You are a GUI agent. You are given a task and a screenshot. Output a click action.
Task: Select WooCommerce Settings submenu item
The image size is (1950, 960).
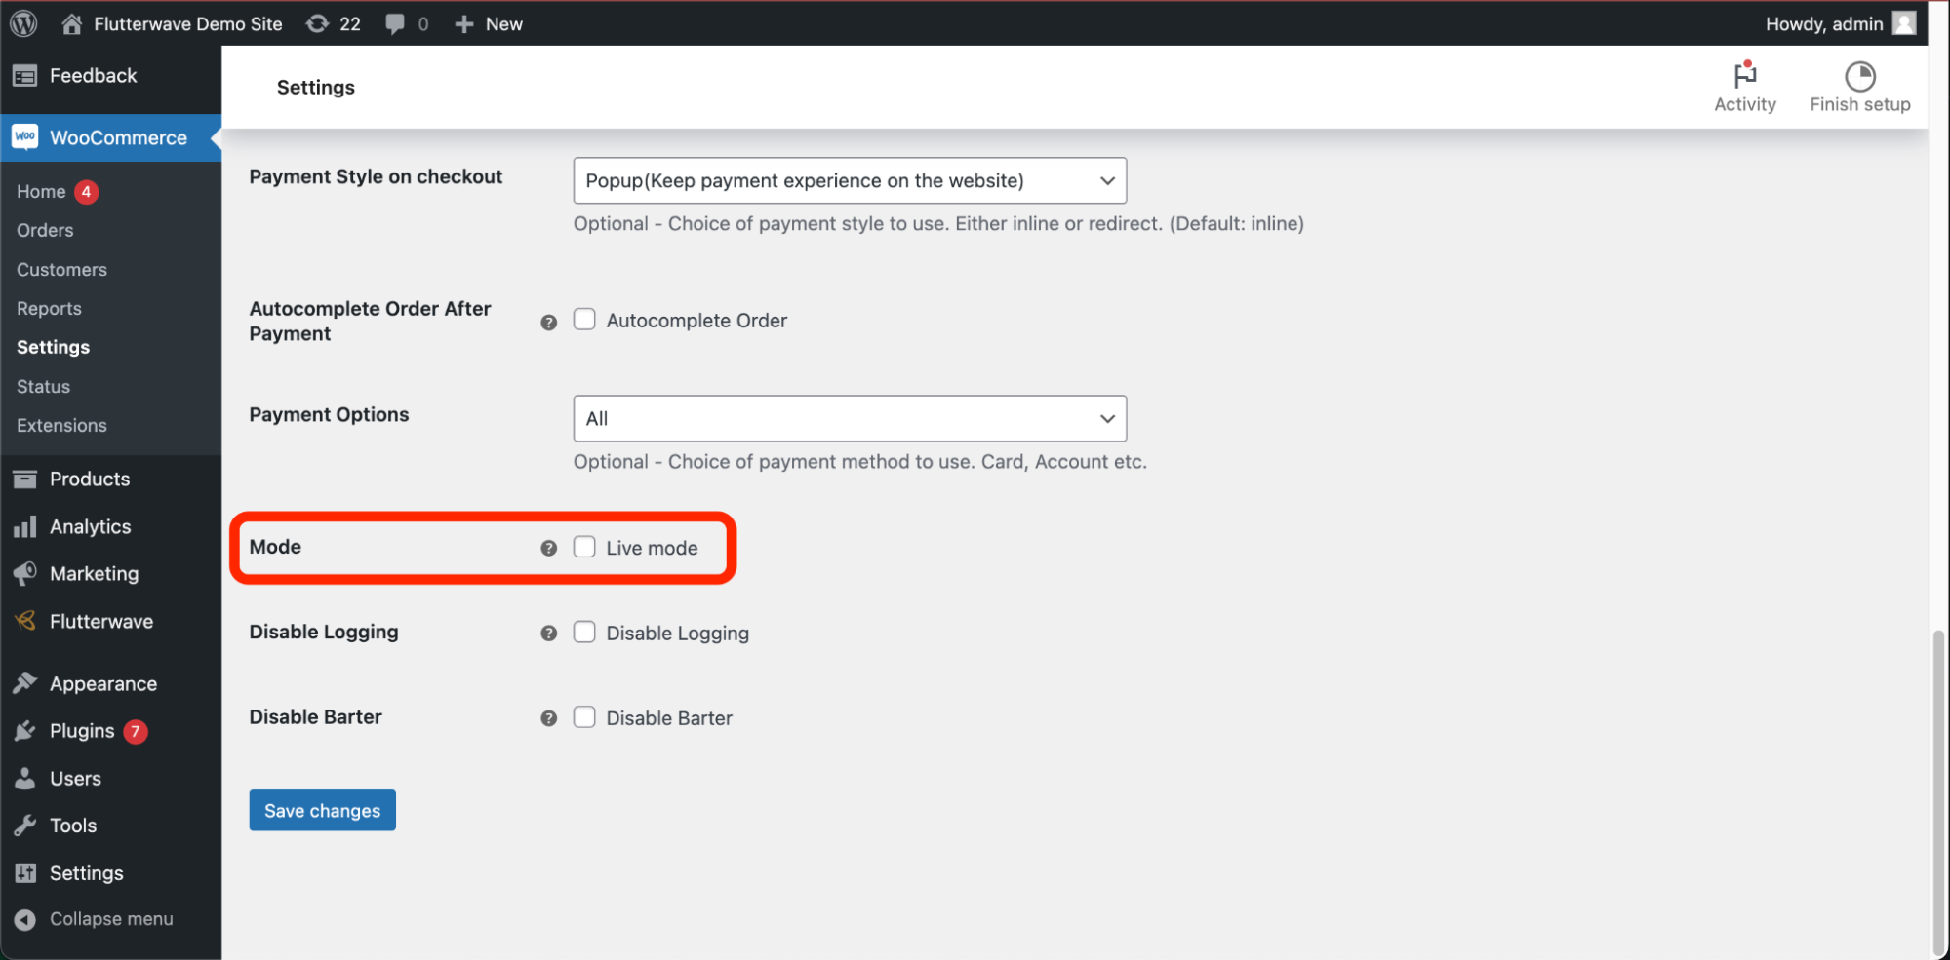coord(53,347)
